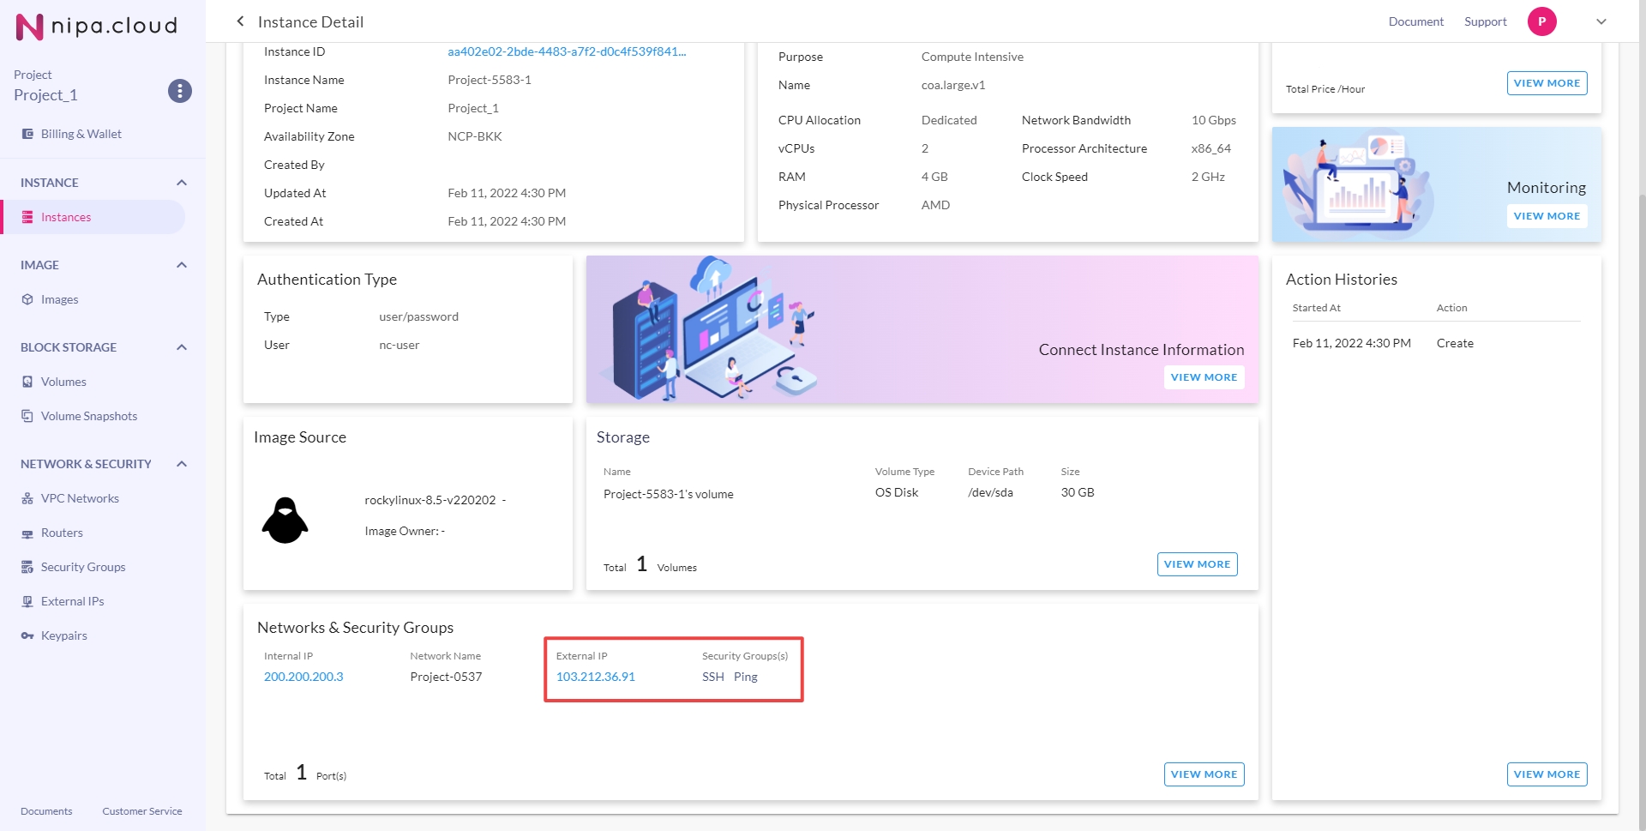Click the Billing & Wallet icon

tap(27, 134)
